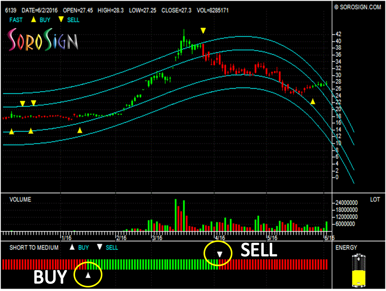386x291 pixels.
Task: Click the white SELL legend triangle in Short to Medium
Action: point(100,247)
